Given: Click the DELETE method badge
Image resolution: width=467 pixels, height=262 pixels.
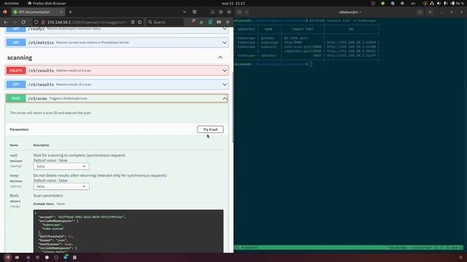Looking at the screenshot, I should coord(16,71).
